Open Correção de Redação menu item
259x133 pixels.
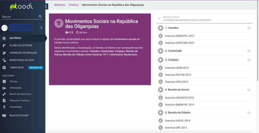pyautogui.click(x=23, y=53)
